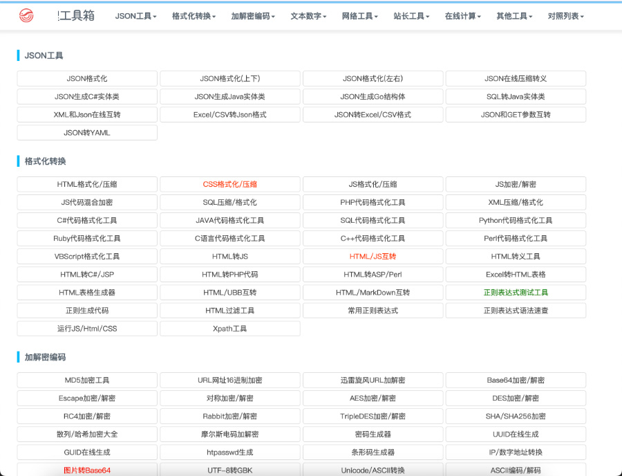Open the 文本数字 navigation menu
622x476 pixels.
[x=308, y=16]
